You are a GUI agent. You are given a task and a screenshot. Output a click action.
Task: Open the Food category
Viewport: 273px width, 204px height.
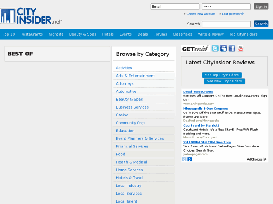point(121,154)
